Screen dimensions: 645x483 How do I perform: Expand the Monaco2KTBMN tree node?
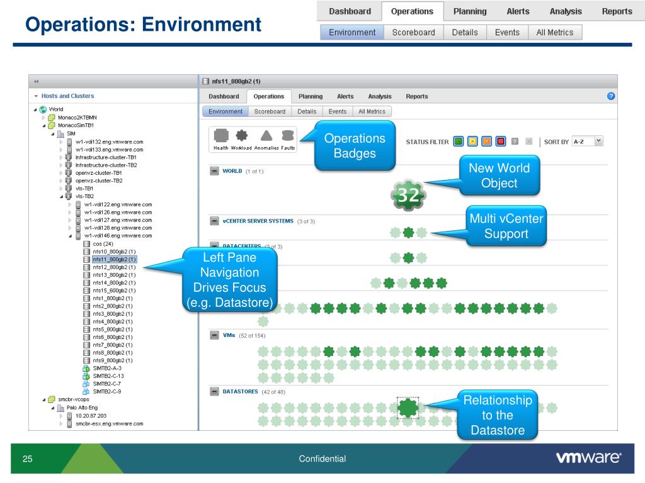tap(43, 118)
